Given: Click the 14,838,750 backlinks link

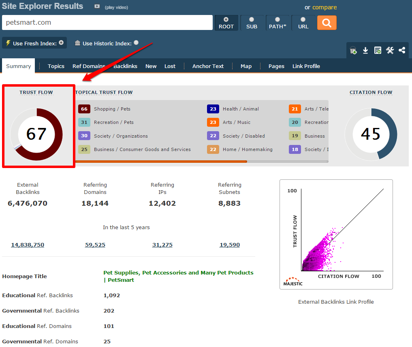Looking at the screenshot, I should click(x=28, y=245).
